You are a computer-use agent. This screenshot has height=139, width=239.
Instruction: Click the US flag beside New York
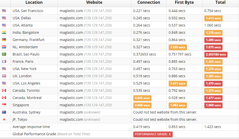pos(4,69)
